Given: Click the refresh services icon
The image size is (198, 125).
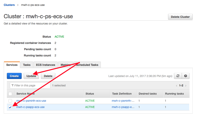Looking at the screenshot, I should (x=178, y=76).
